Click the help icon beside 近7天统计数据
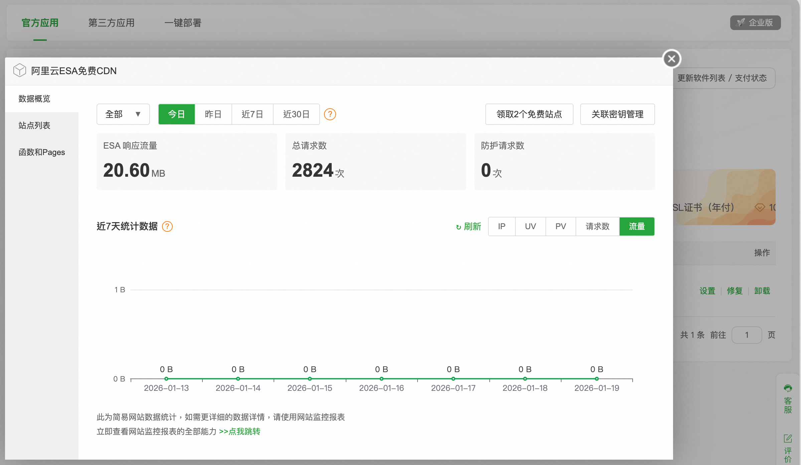This screenshot has width=801, height=465. [167, 226]
